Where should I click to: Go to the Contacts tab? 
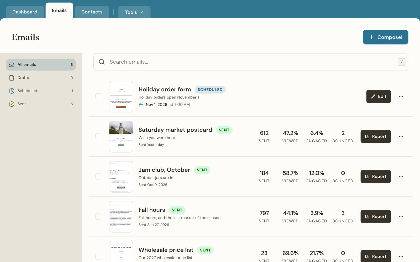pos(92,12)
